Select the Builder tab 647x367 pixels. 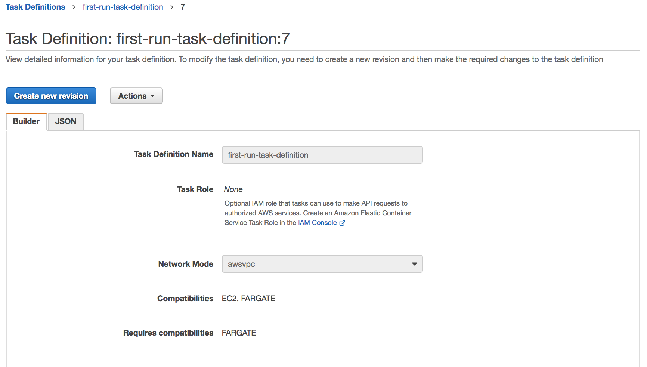(x=26, y=121)
